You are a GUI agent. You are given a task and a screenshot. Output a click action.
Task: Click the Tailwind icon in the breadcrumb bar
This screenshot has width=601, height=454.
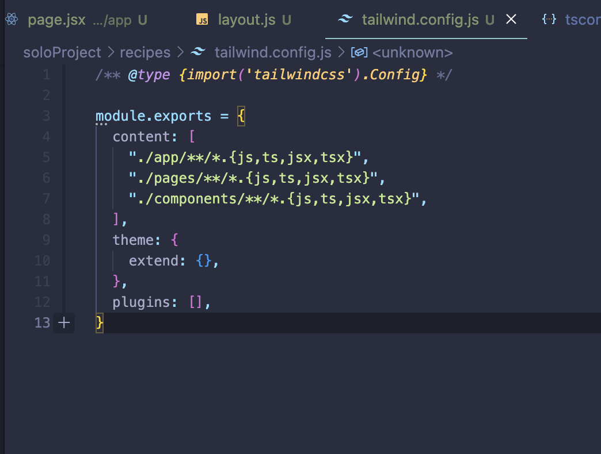198,52
